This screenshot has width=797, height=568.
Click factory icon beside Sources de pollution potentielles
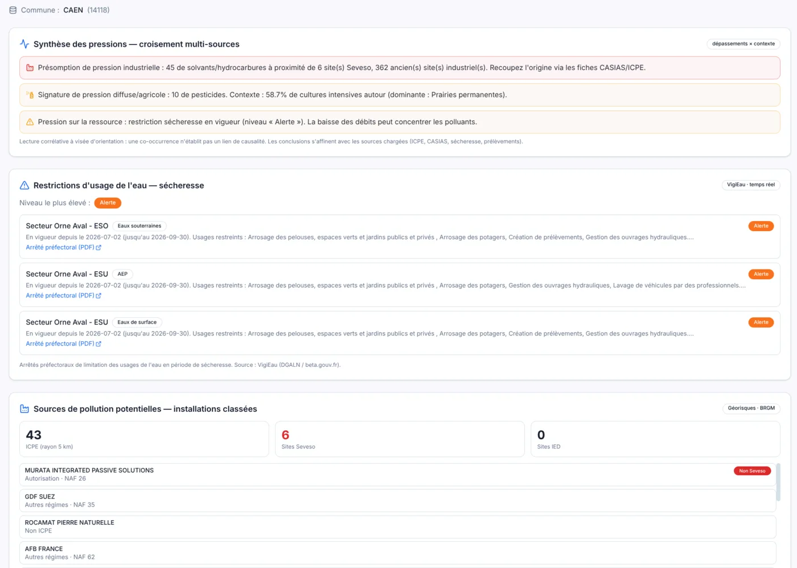pyautogui.click(x=24, y=409)
